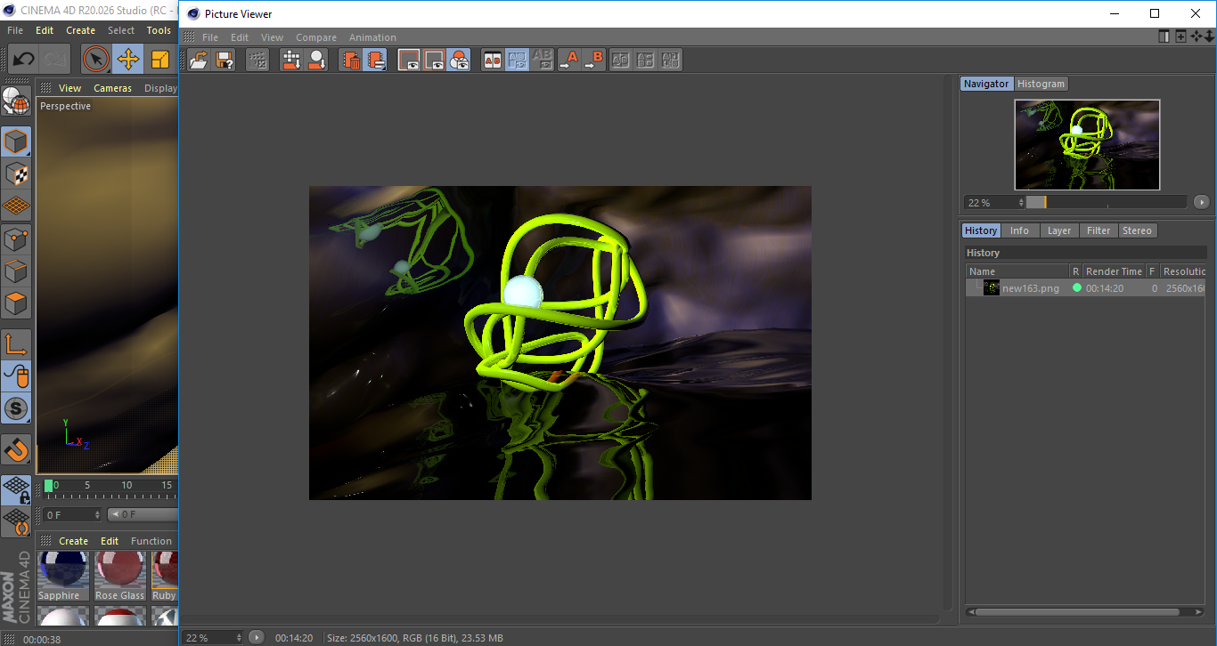Open Picture Viewer Animation menu
Screen dimensions: 1217x646
(372, 37)
